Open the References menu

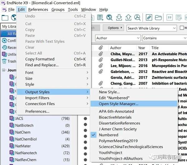(x=38, y=10)
